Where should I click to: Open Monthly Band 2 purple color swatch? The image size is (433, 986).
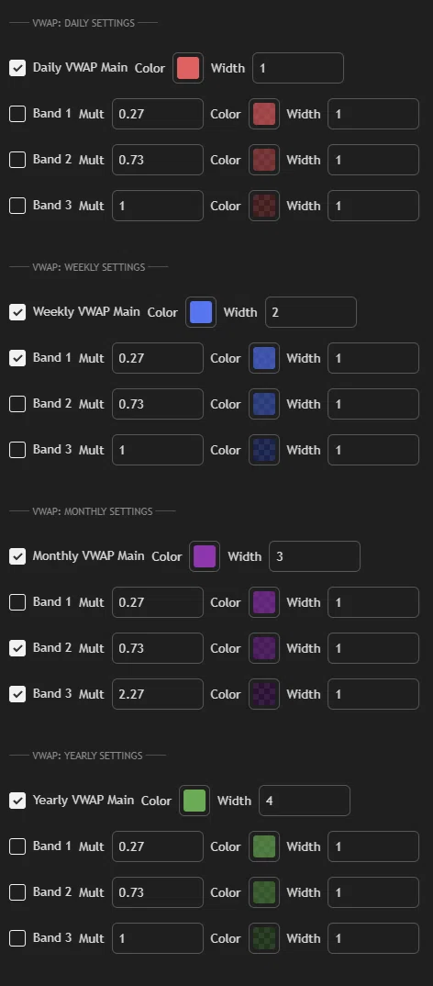coord(264,647)
